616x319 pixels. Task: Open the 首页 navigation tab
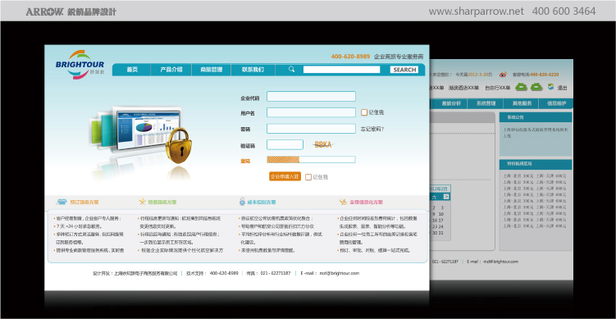tap(132, 70)
